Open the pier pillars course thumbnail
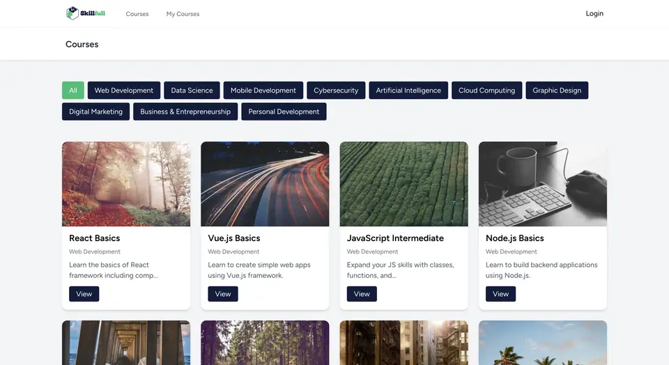The image size is (669, 365). pyautogui.click(x=126, y=343)
